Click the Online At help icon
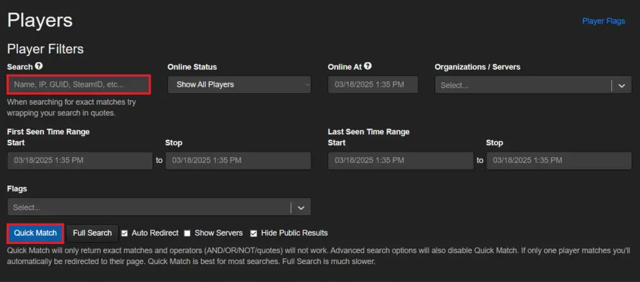640x282 pixels. click(x=367, y=66)
